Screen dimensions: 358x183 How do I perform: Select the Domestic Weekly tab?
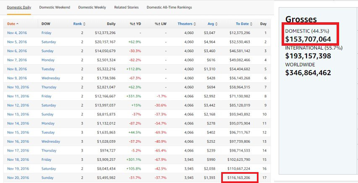pos(92,7)
